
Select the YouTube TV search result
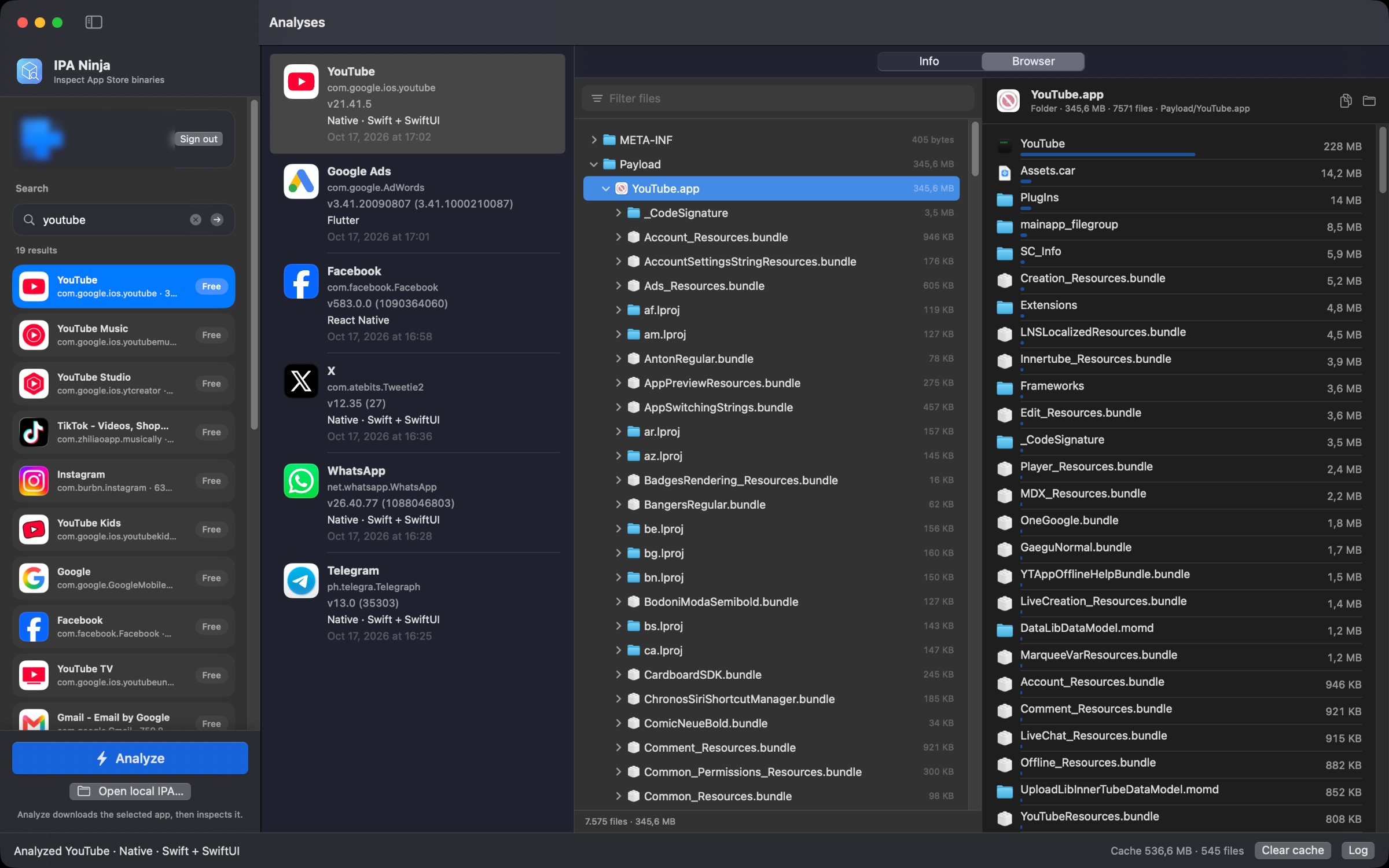(x=124, y=675)
